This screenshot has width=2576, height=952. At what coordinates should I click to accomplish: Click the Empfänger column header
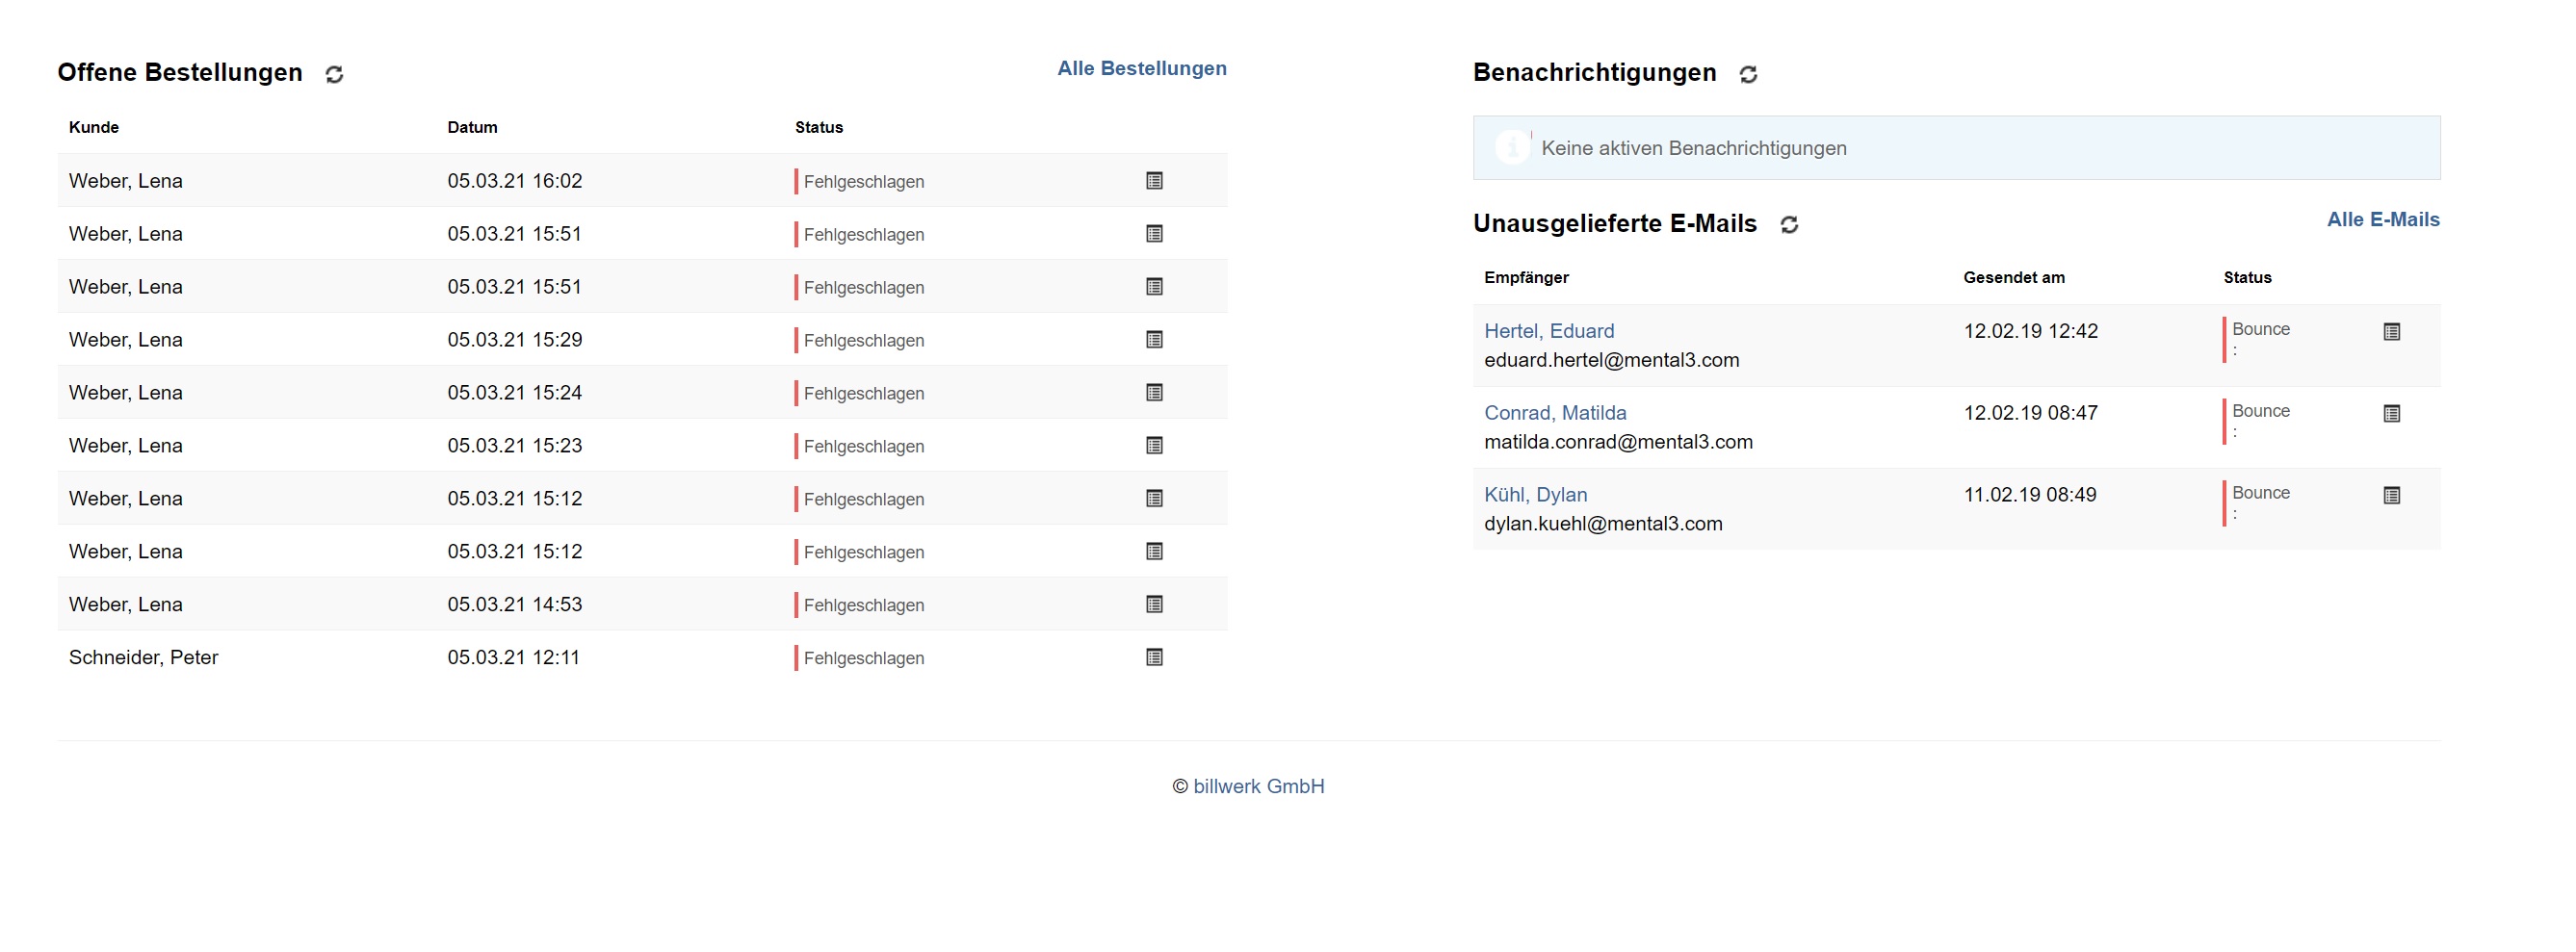coord(1526,277)
